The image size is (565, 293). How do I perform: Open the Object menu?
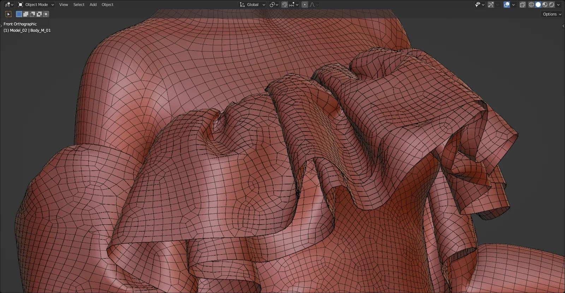[x=107, y=5]
